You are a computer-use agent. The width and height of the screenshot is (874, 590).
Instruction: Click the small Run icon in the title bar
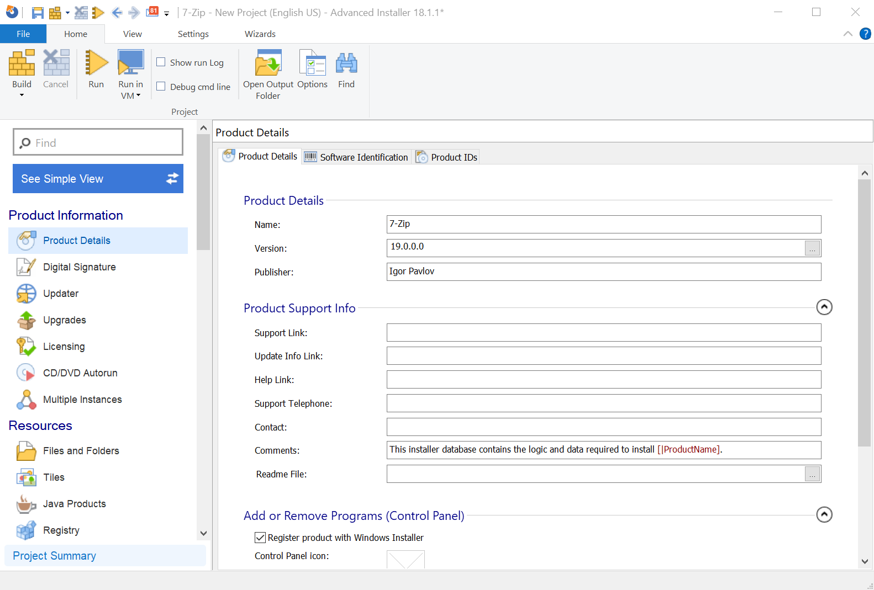pos(98,13)
